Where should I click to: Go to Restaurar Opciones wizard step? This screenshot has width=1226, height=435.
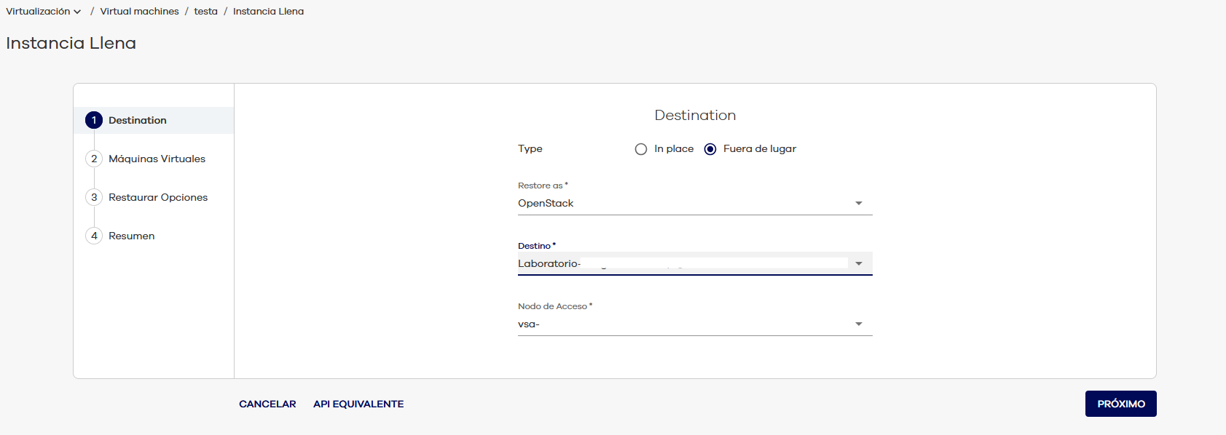coord(158,197)
